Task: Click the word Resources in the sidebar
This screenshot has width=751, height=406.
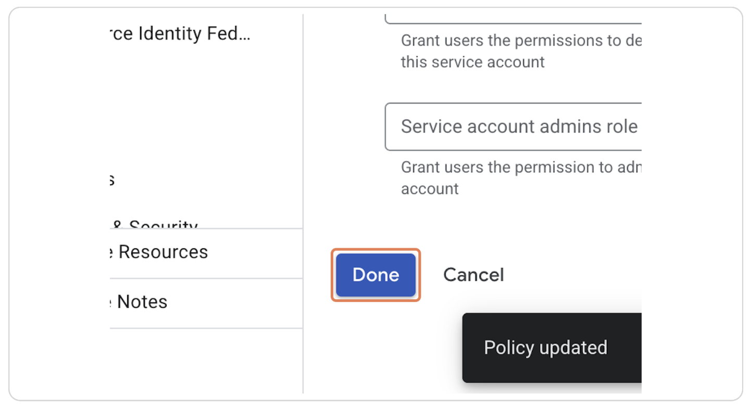Action: pos(163,252)
